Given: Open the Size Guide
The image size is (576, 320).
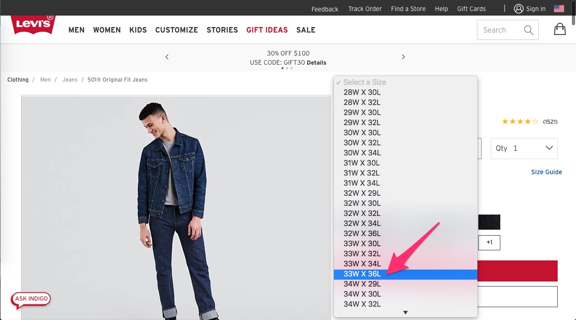Looking at the screenshot, I should click(547, 172).
